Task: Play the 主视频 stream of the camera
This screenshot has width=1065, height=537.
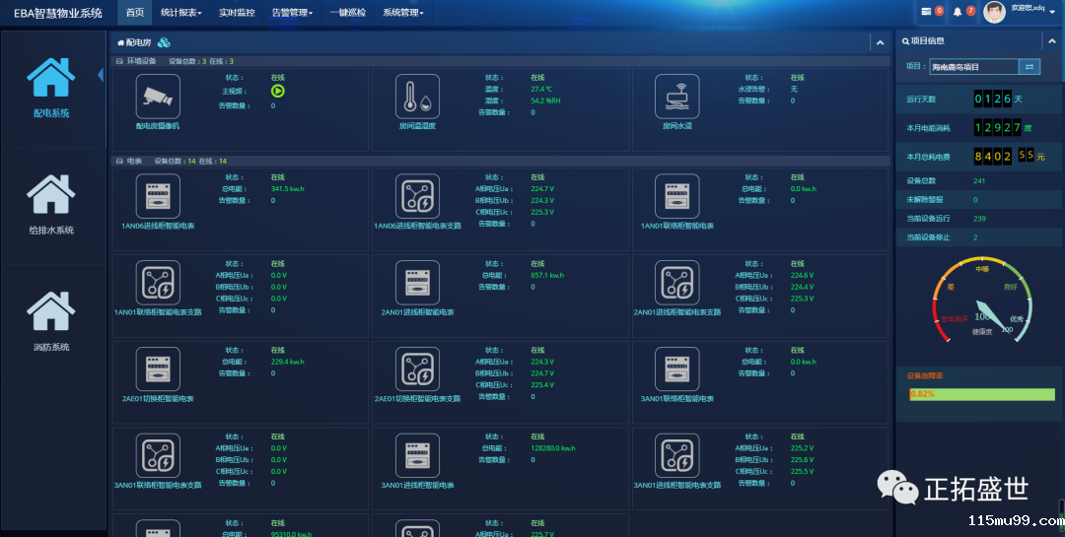Action: point(278,91)
